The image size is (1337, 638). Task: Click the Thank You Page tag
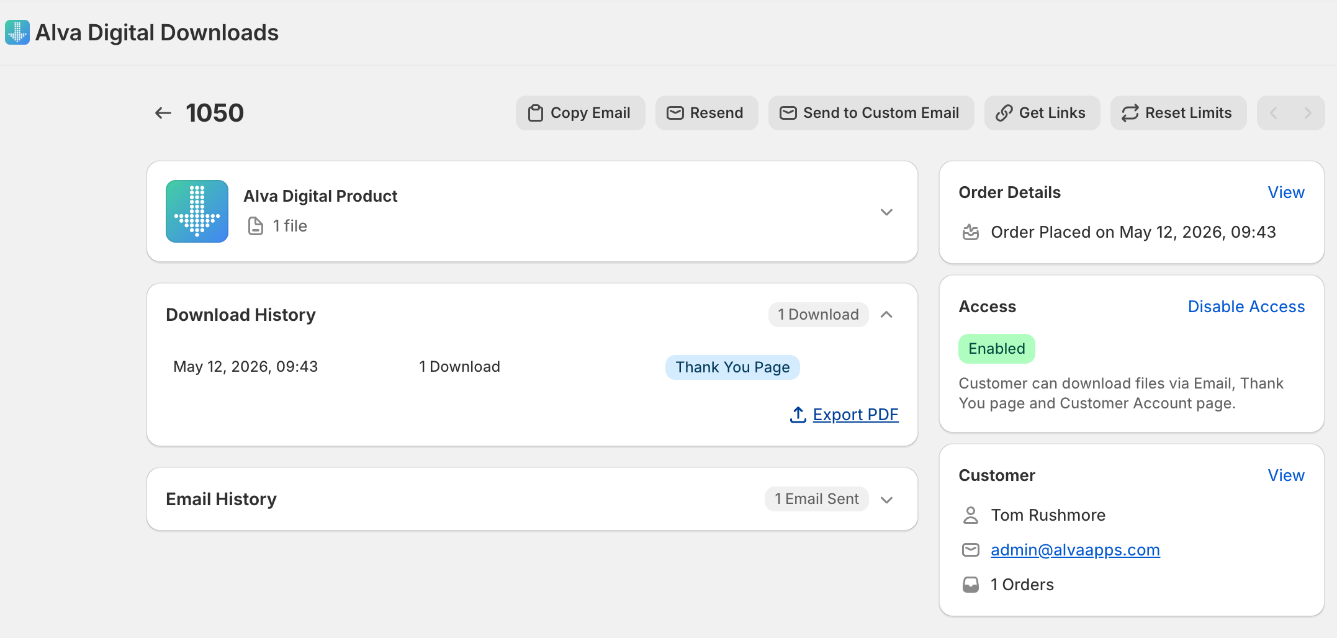tap(732, 367)
